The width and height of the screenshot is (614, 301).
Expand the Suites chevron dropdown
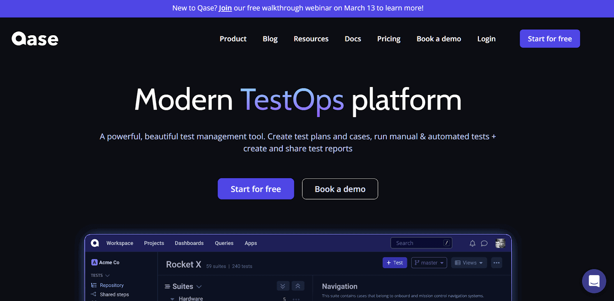199,286
